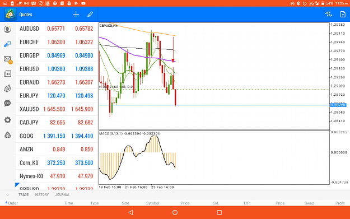
Task: Tap the GOOG ask price 1 394.410
Action: 82,136
